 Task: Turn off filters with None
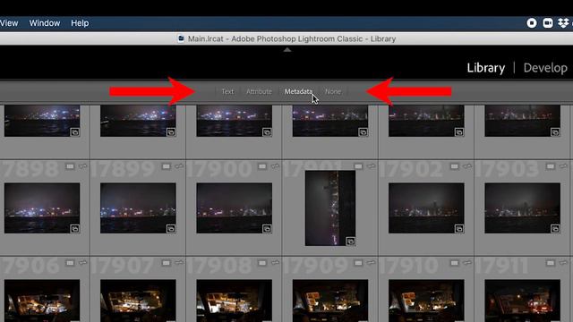(x=333, y=91)
